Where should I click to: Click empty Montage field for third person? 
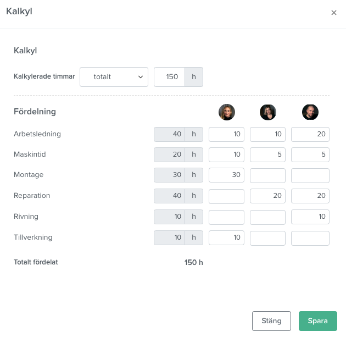click(310, 175)
